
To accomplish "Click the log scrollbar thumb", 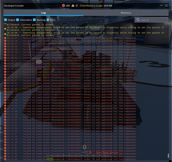I will [x=168, y=156].
